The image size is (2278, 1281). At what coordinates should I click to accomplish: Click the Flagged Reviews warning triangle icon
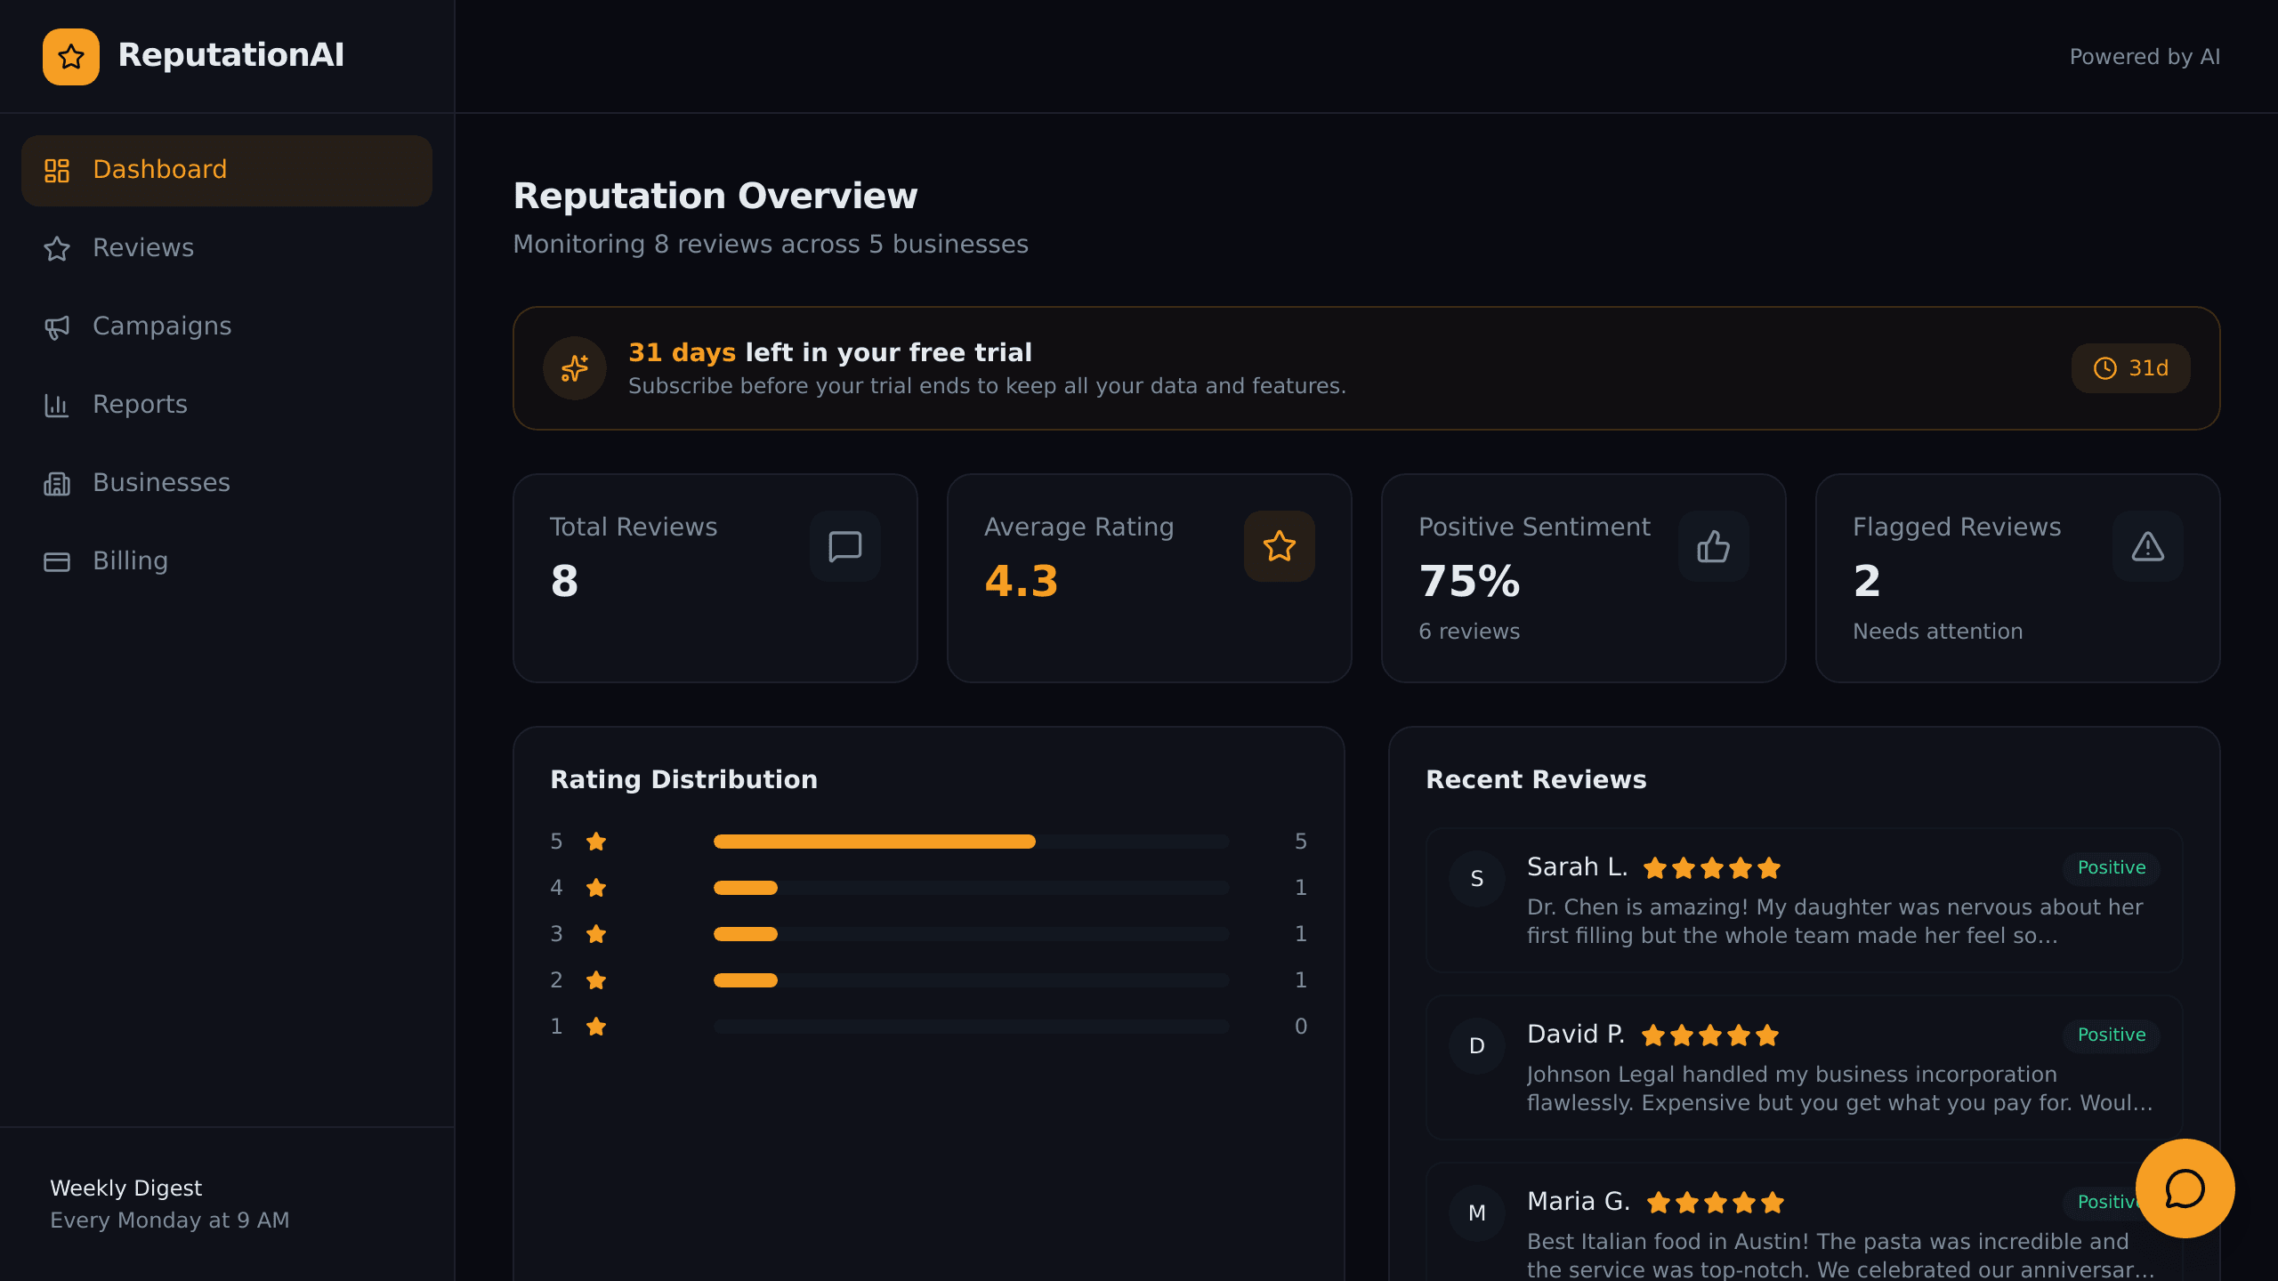(2148, 546)
